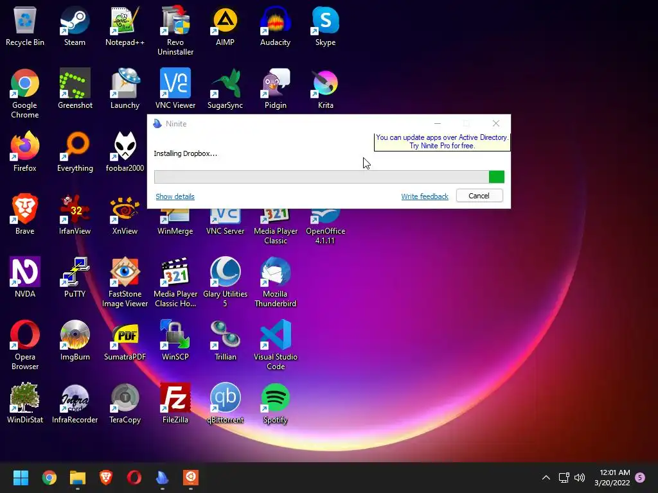
Task: Select the Visual Studio Code icon
Action: (275, 345)
